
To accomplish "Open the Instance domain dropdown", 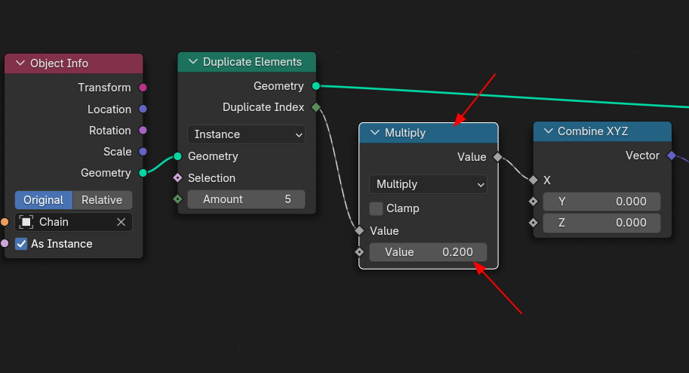I will [x=246, y=134].
